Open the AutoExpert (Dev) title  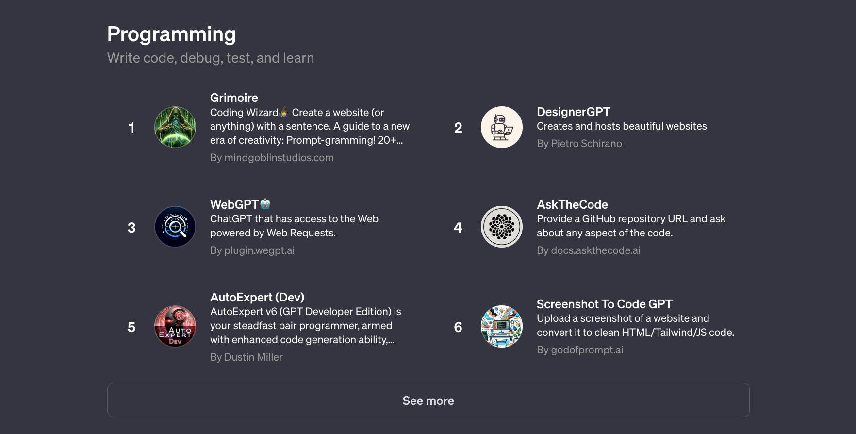click(x=257, y=297)
